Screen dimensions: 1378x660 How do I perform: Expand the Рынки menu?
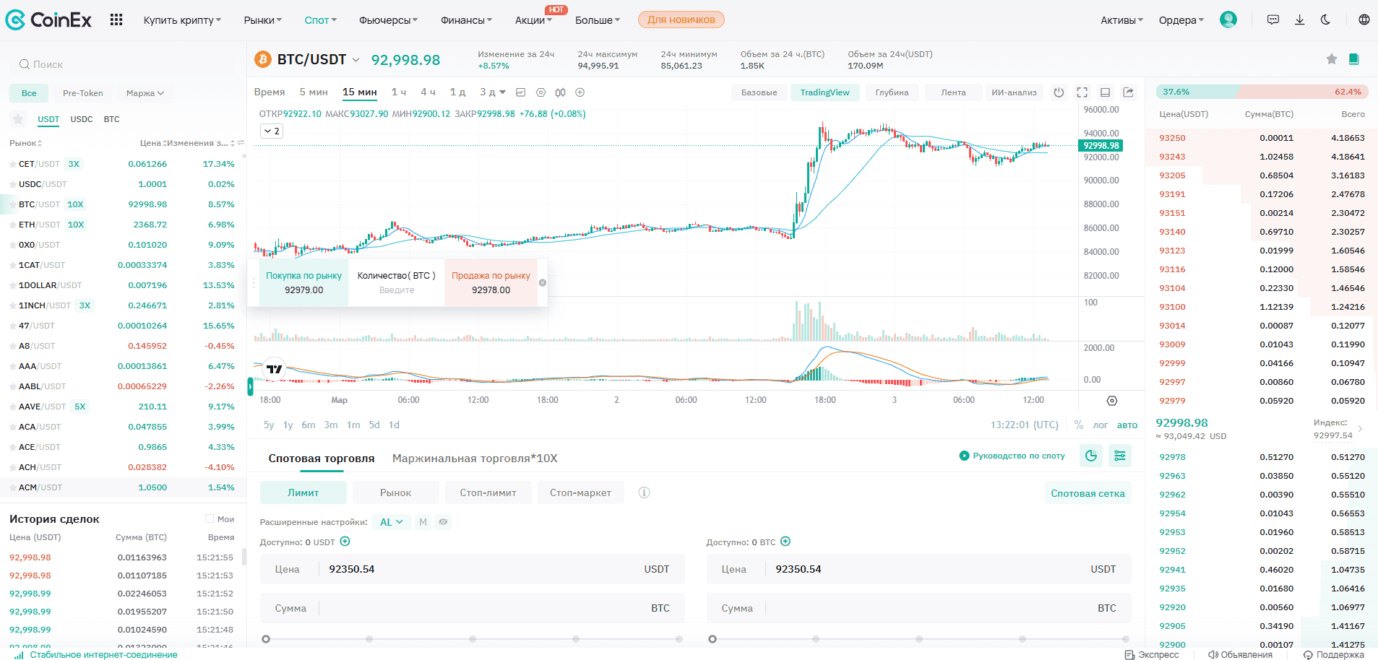(x=263, y=20)
